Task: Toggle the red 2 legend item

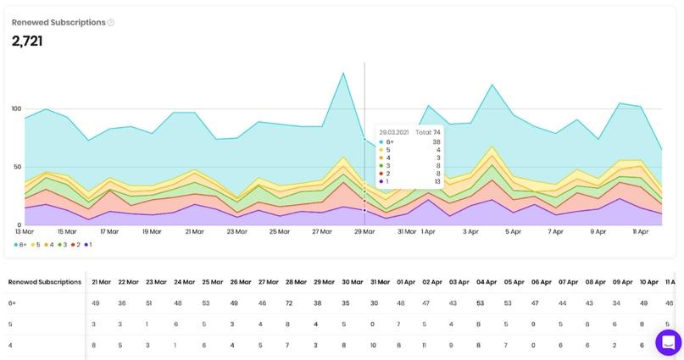Action: pos(78,245)
